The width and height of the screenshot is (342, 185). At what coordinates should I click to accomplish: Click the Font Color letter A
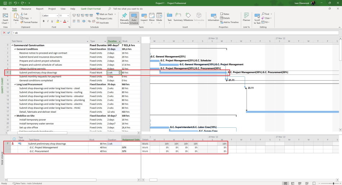(x=64, y=21)
